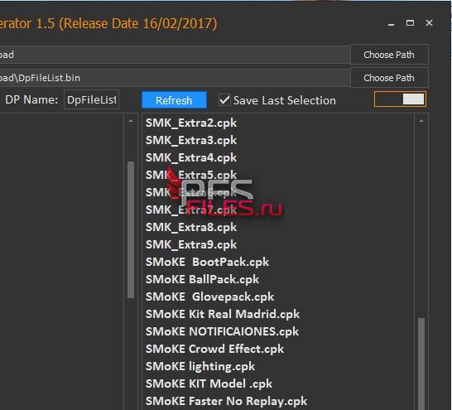Click the Refresh button
The width and height of the screenshot is (452, 410).
174,100
